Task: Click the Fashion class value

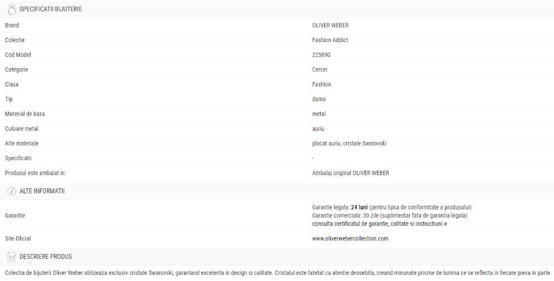Action: pos(321,84)
